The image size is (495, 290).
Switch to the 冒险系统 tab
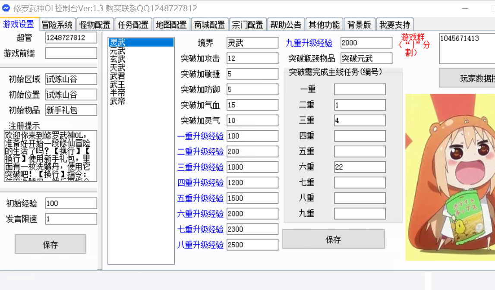pyautogui.click(x=57, y=25)
